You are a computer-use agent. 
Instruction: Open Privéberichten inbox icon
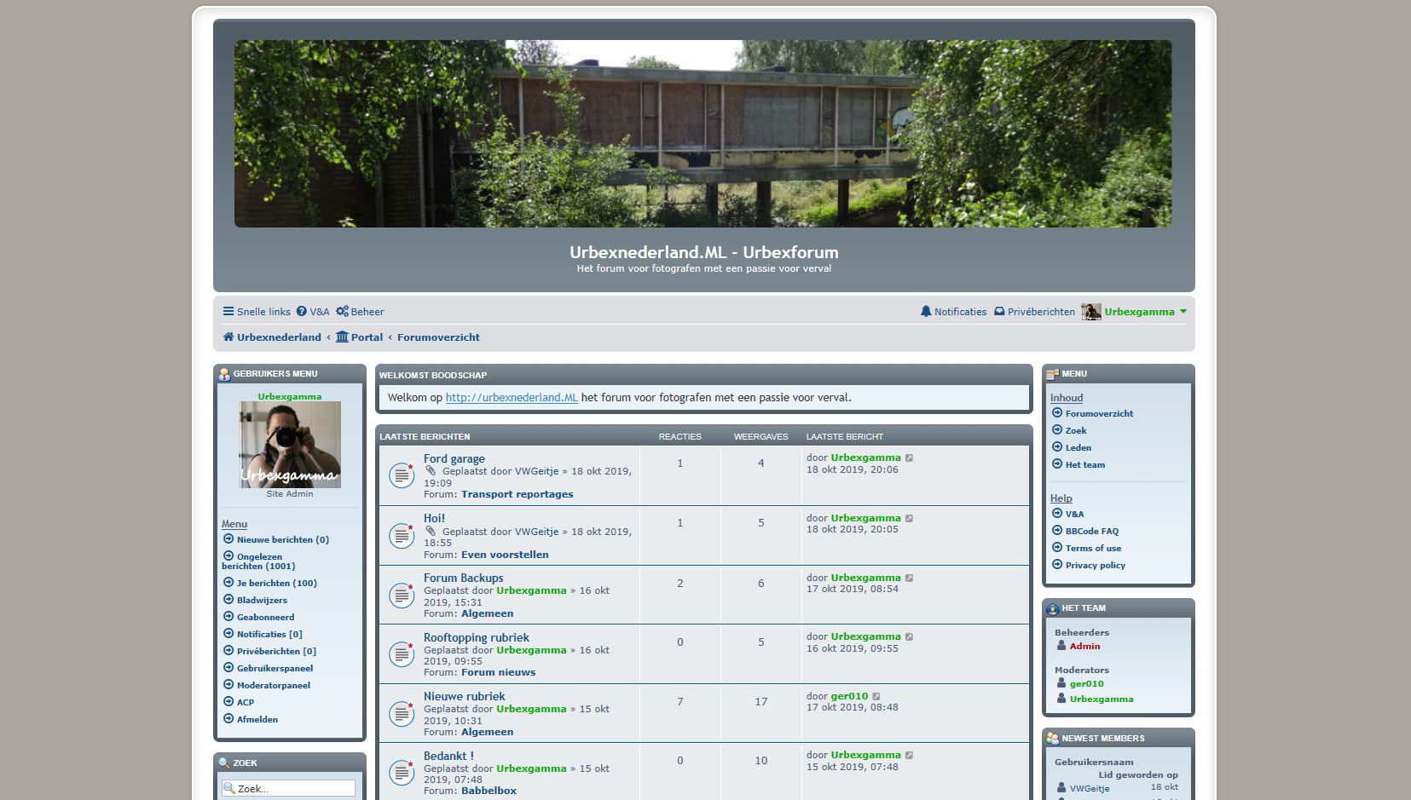[999, 312]
